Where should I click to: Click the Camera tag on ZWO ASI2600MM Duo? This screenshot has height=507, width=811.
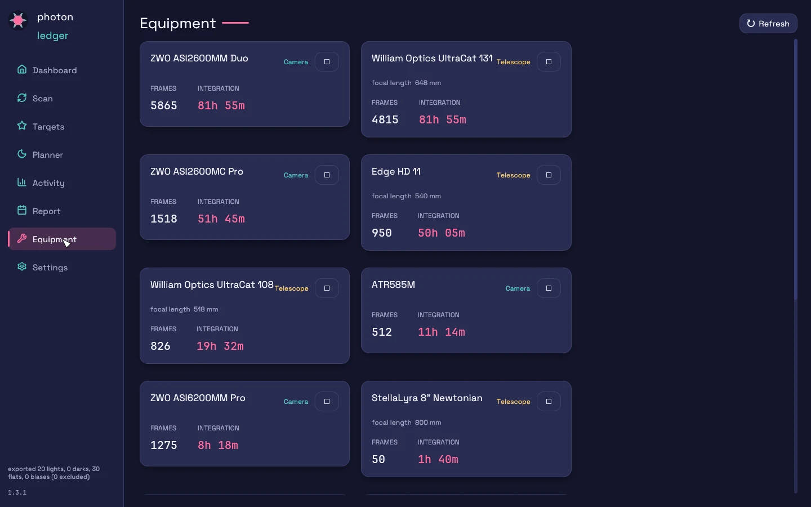pos(296,62)
